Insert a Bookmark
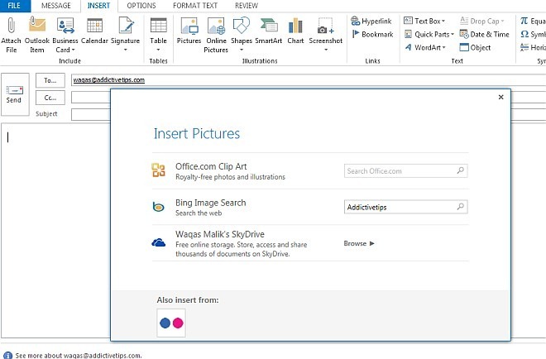546x359 pixels. click(372, 34)
